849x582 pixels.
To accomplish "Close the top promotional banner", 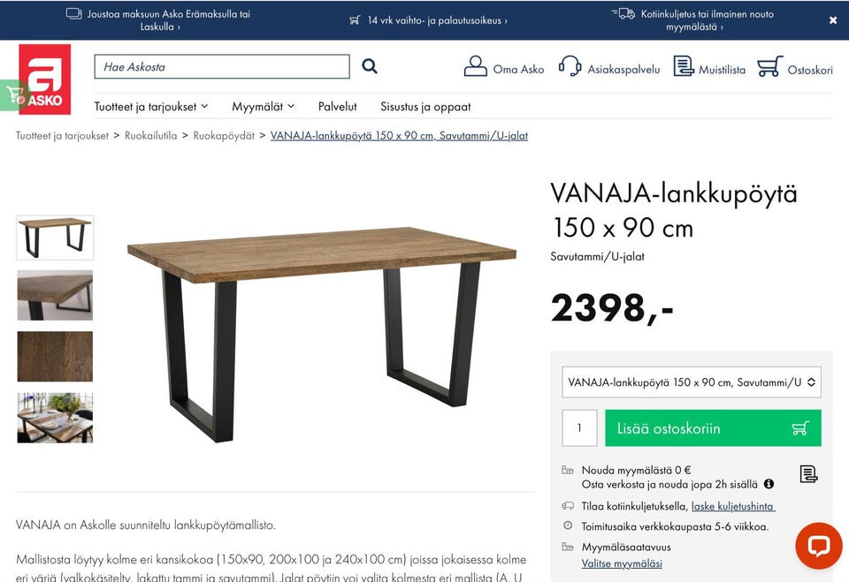I will pos(833,20).
